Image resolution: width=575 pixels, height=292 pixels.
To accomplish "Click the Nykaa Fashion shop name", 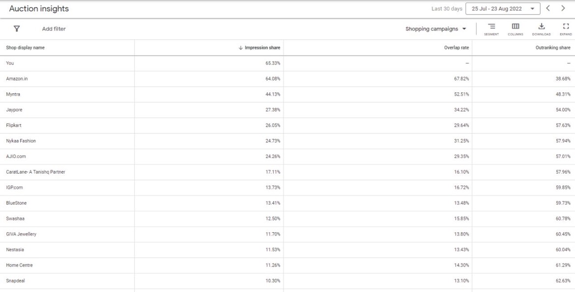I will [21, 141].
